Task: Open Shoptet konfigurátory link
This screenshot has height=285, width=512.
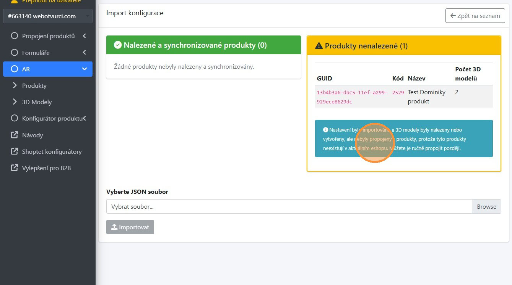Action: coord(48,151)
